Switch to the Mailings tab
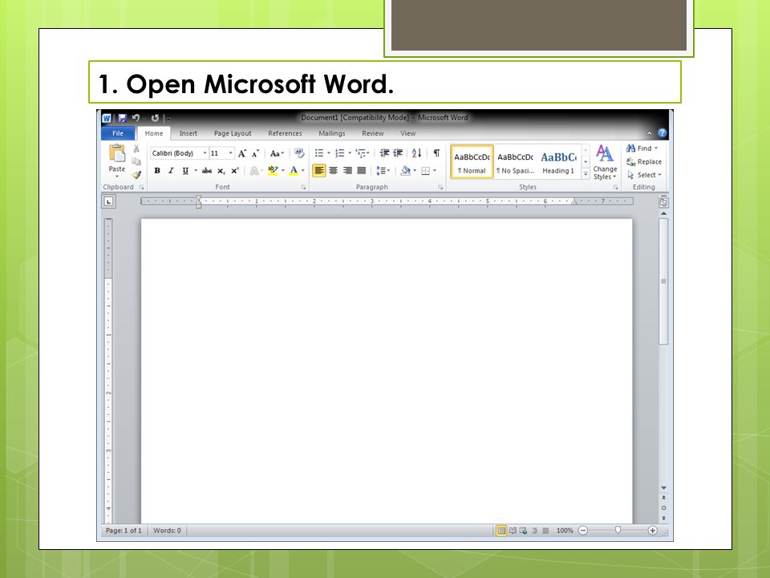Image resolution: width=770 pixels, height=578 pixels. 332,133
